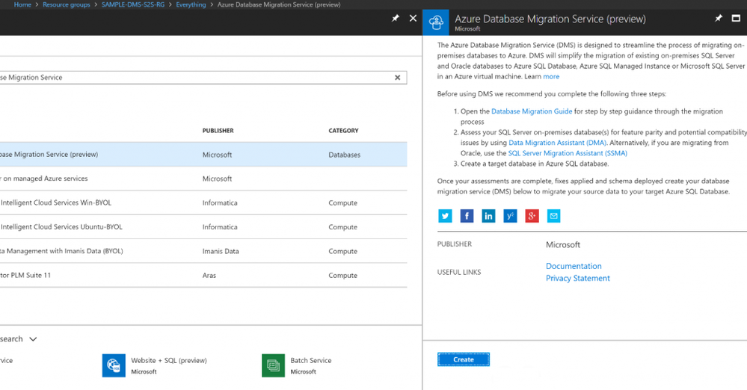Select Intelligent Cloud Services Win-BYOL row
This screenshot has width=747, height=390.
point(203,203)
